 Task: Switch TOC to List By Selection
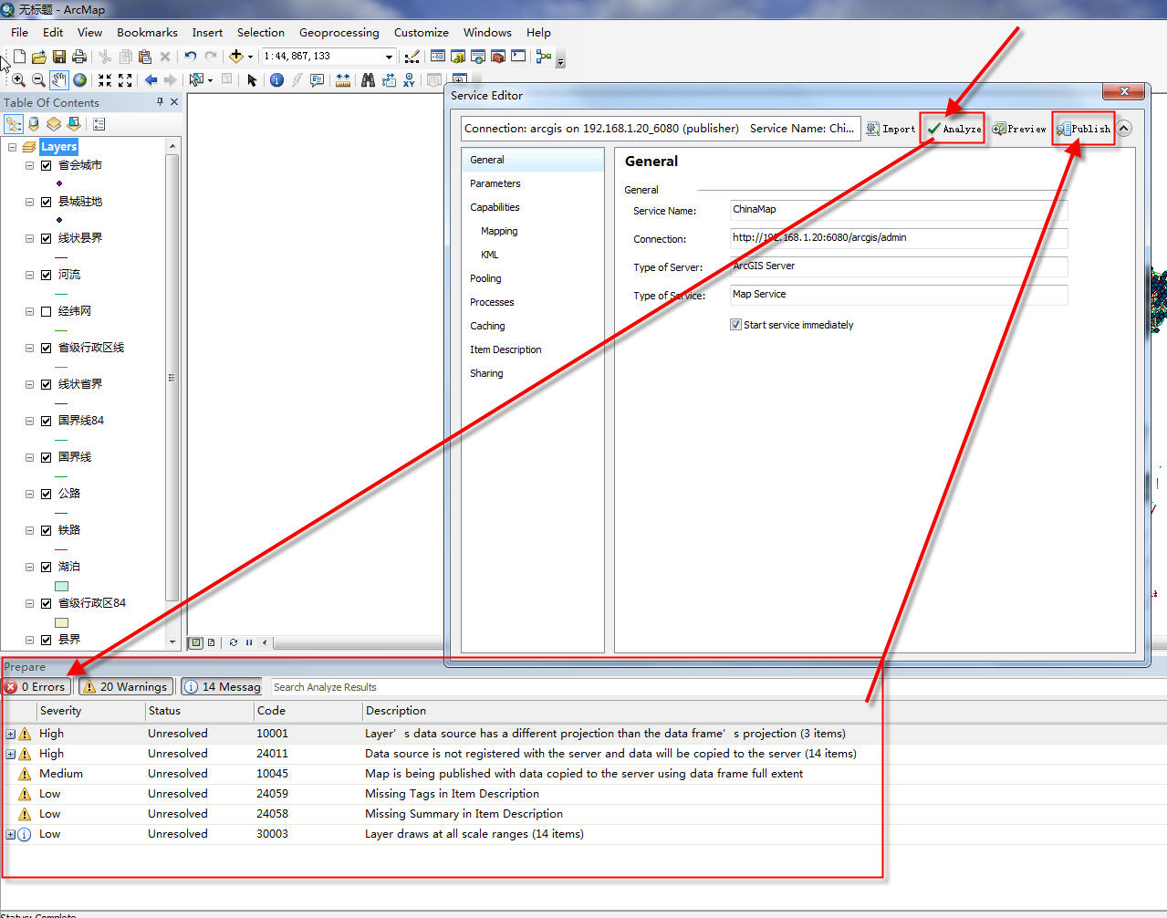pos(74,124)
